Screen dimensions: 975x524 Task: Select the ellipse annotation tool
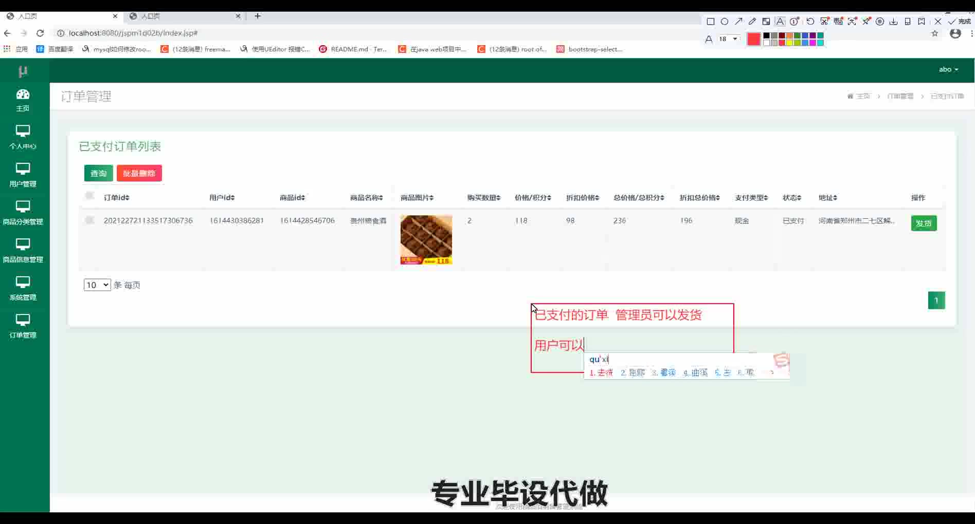[x=725, y=22]
